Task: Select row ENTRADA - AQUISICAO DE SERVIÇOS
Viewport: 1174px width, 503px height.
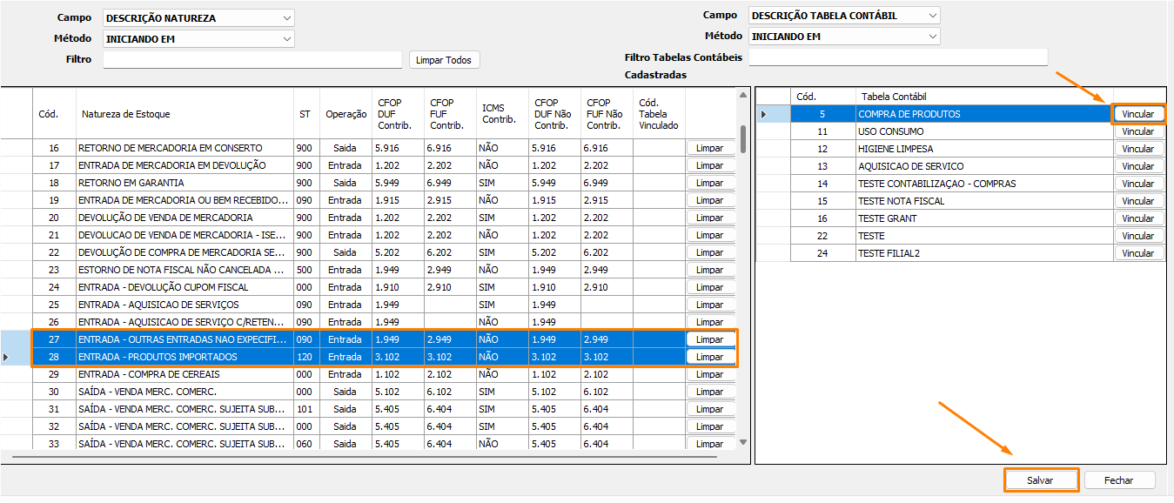Action: pos(368,305)
